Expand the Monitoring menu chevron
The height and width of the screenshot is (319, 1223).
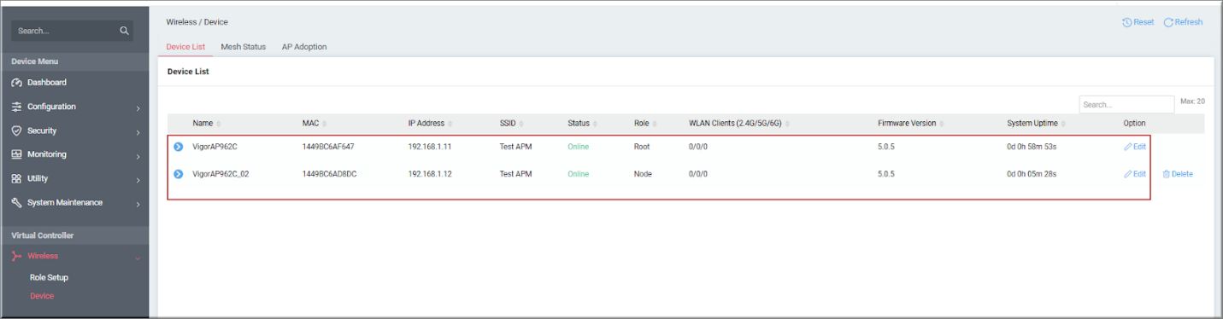(138, 155)
